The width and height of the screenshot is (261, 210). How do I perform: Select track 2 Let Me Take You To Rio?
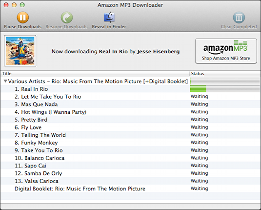(x=131, y=97)
